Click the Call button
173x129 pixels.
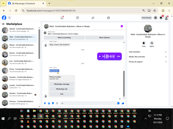coord(62,94)
